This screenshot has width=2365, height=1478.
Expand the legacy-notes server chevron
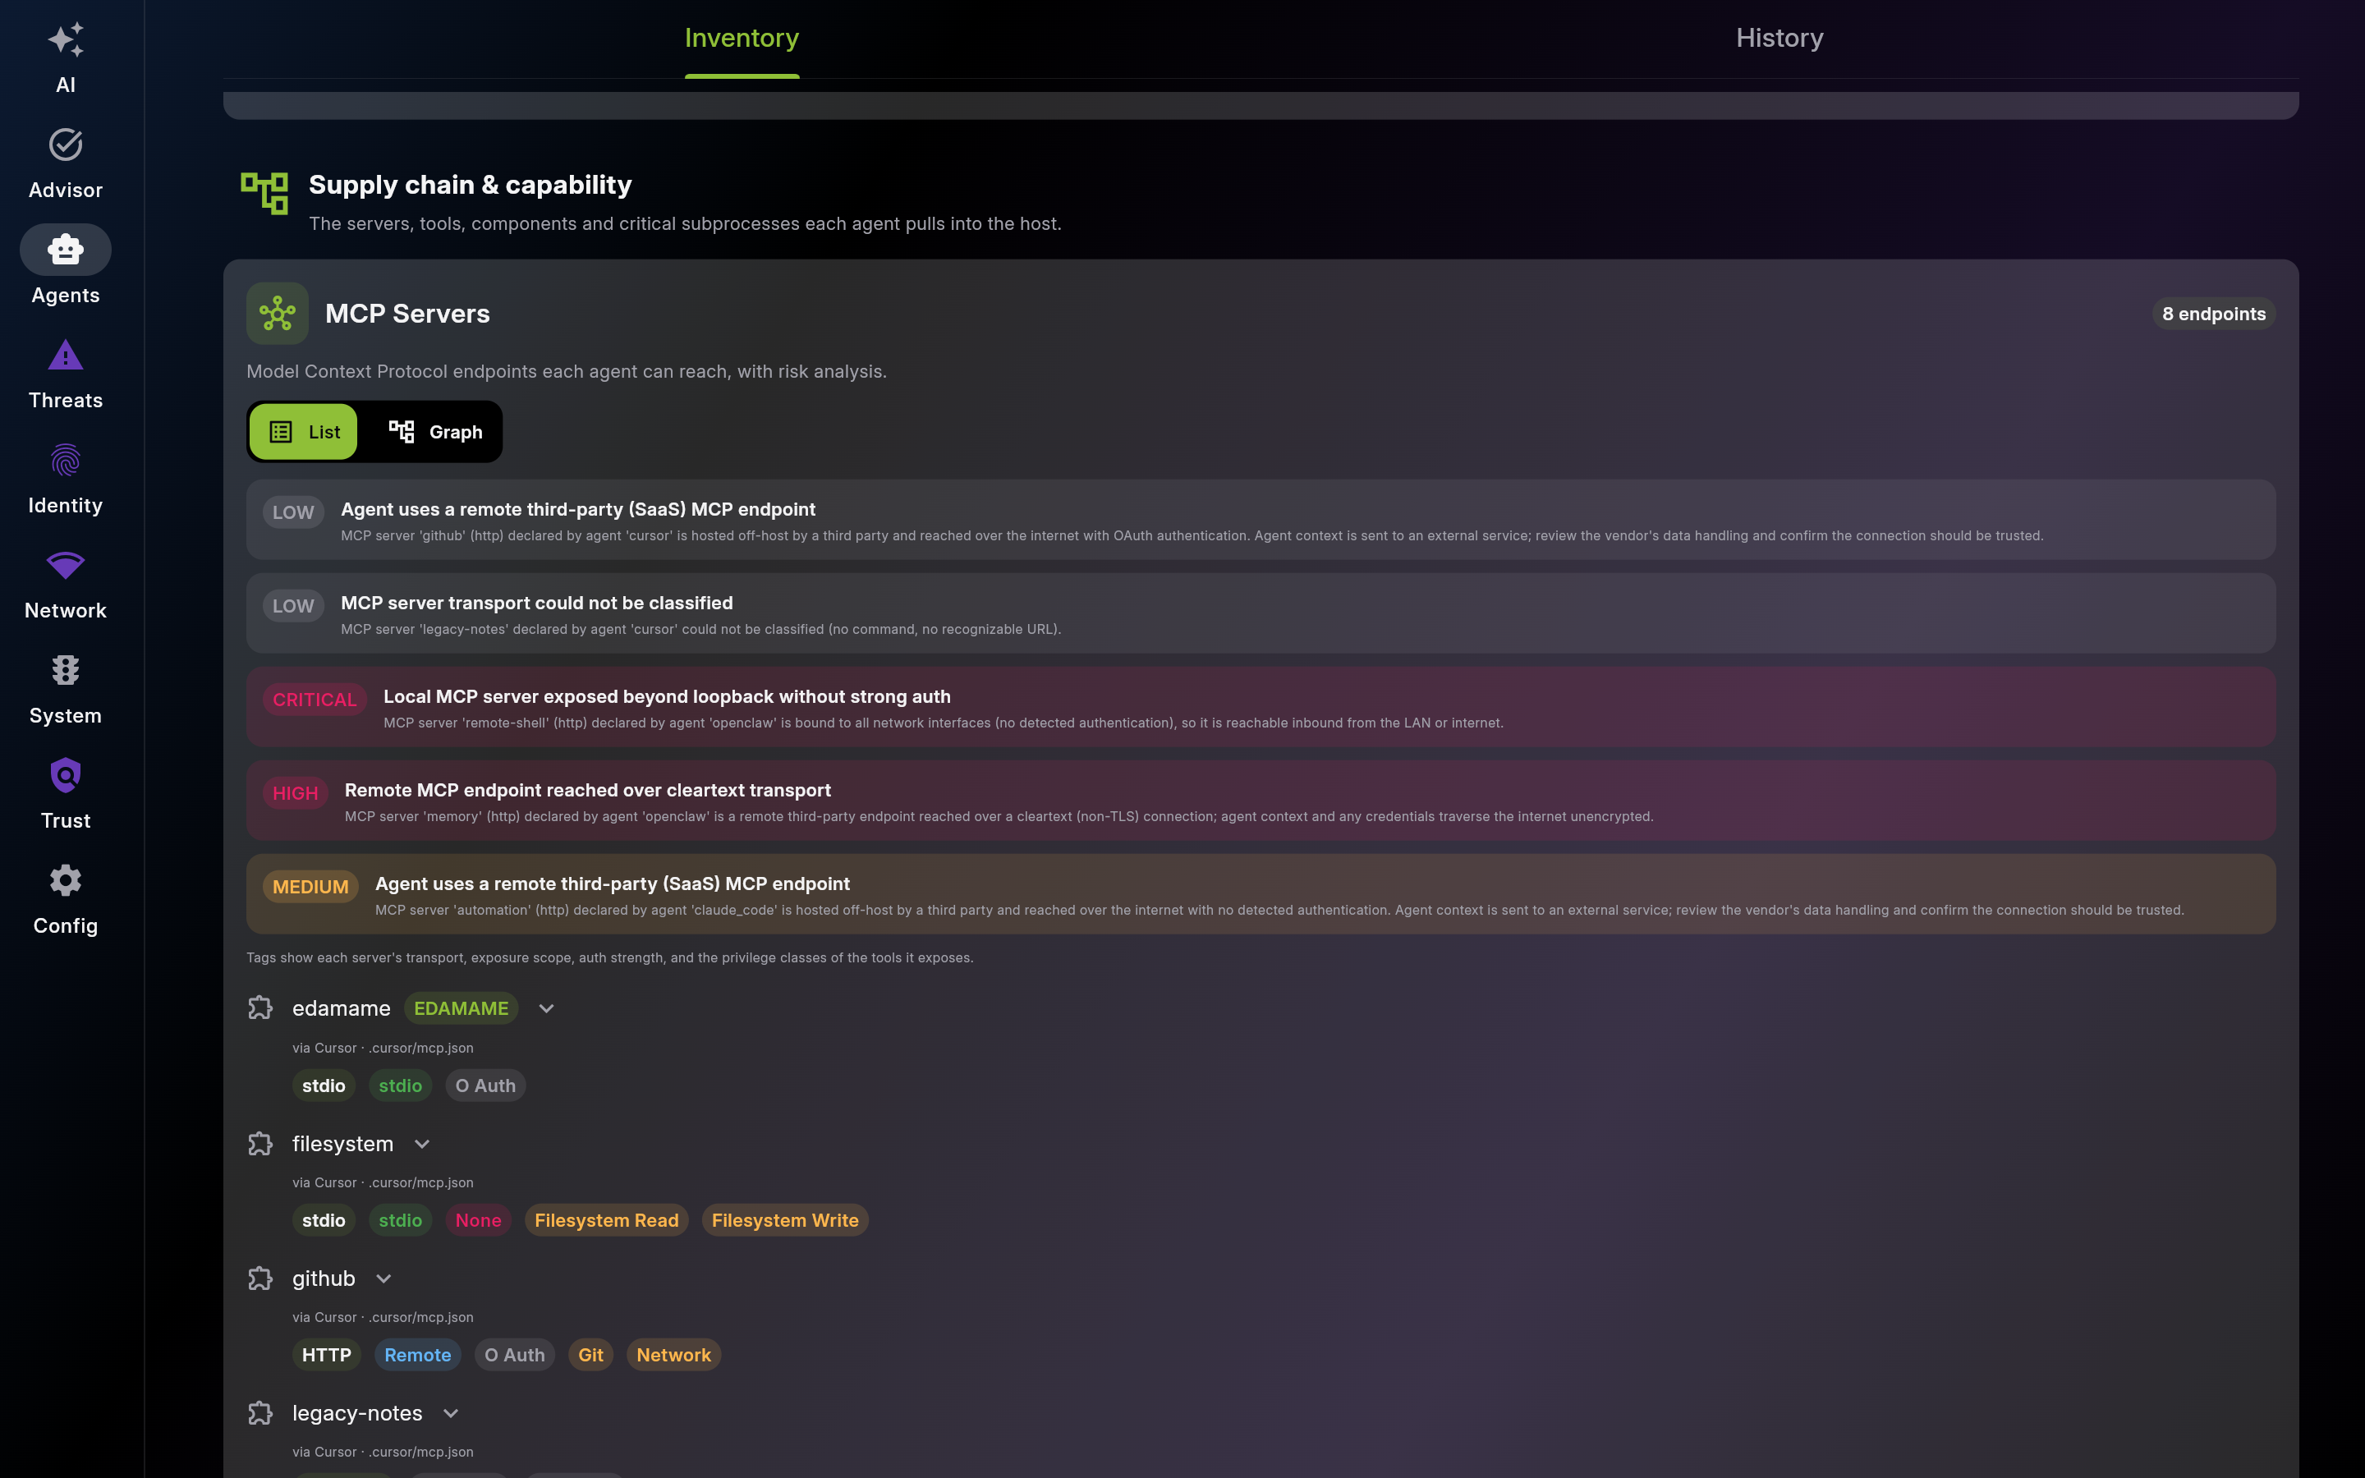(x=451, y=1413)
